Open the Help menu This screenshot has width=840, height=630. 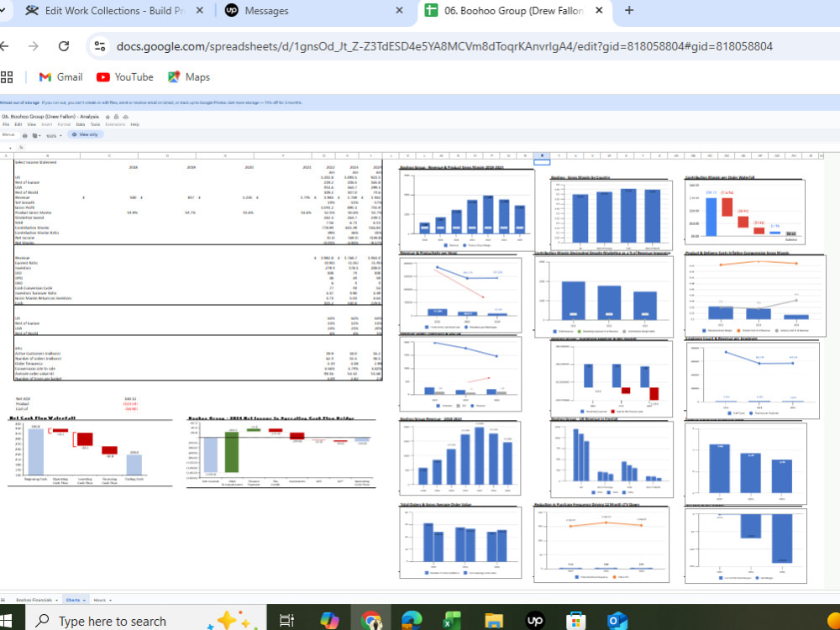pos(135,124)
